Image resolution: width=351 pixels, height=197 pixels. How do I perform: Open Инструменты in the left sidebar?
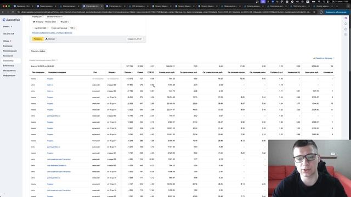(9, 71)
